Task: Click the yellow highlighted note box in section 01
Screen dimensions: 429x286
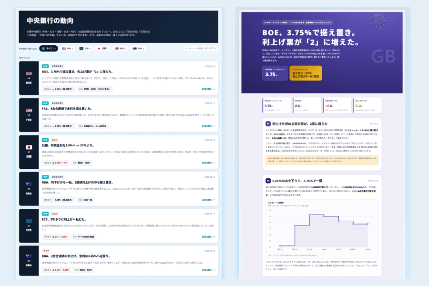Action: tap(322, 160)
